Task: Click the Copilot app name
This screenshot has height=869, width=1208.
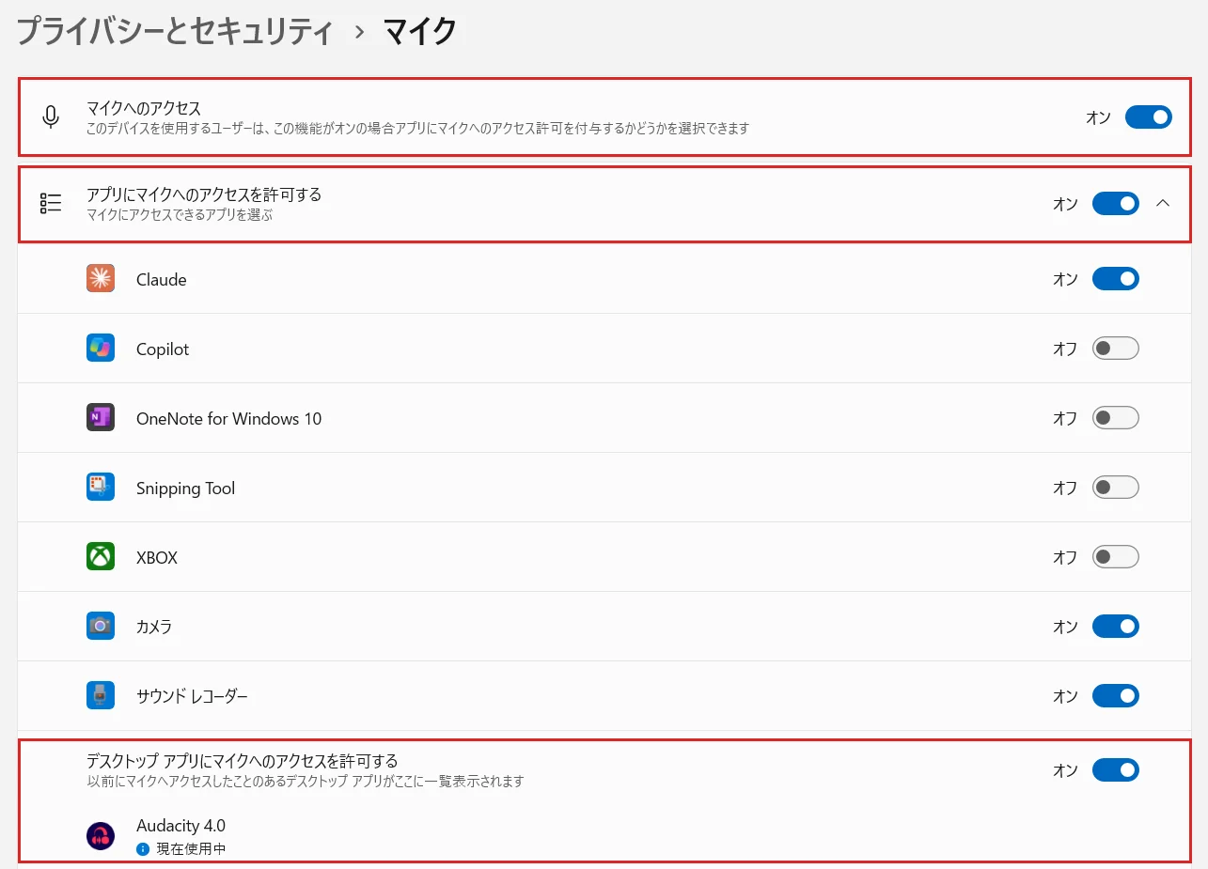Action: (163, 349)
